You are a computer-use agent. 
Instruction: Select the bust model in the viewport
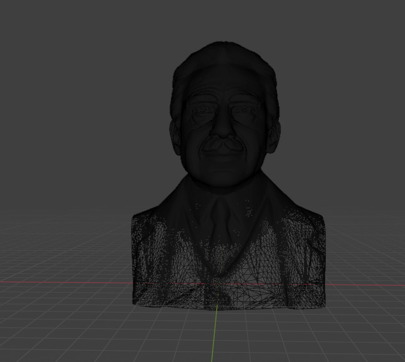[227, 176]
